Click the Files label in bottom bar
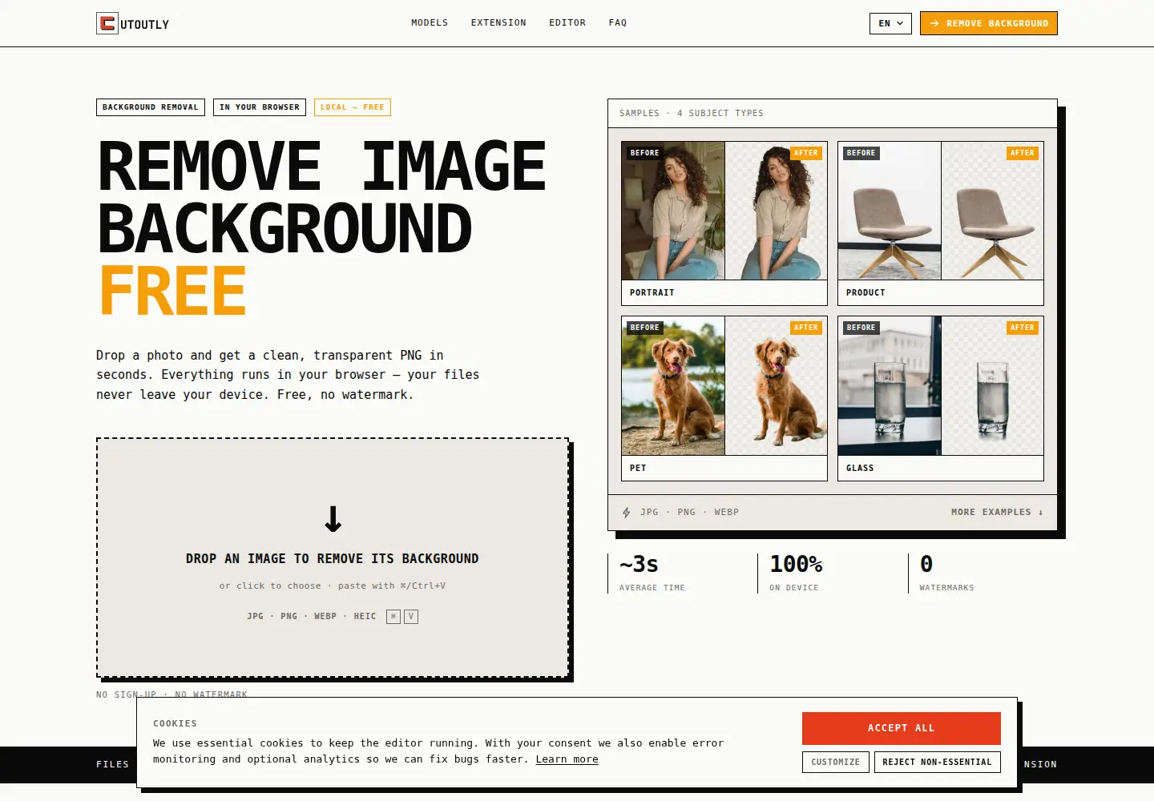The image size is (1154, 801). [x=113, y=764]
